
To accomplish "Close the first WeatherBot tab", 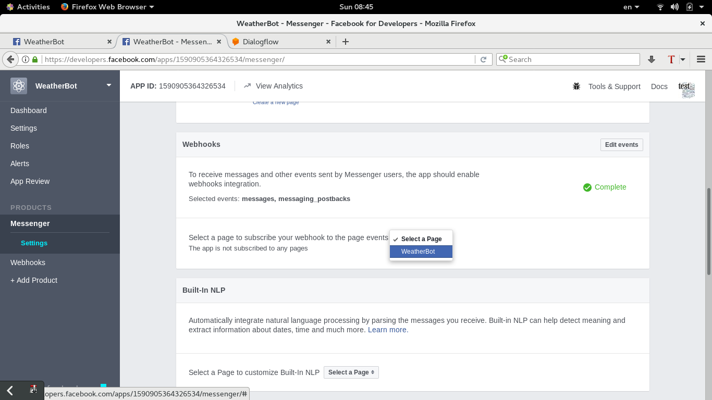I will 109,42.
